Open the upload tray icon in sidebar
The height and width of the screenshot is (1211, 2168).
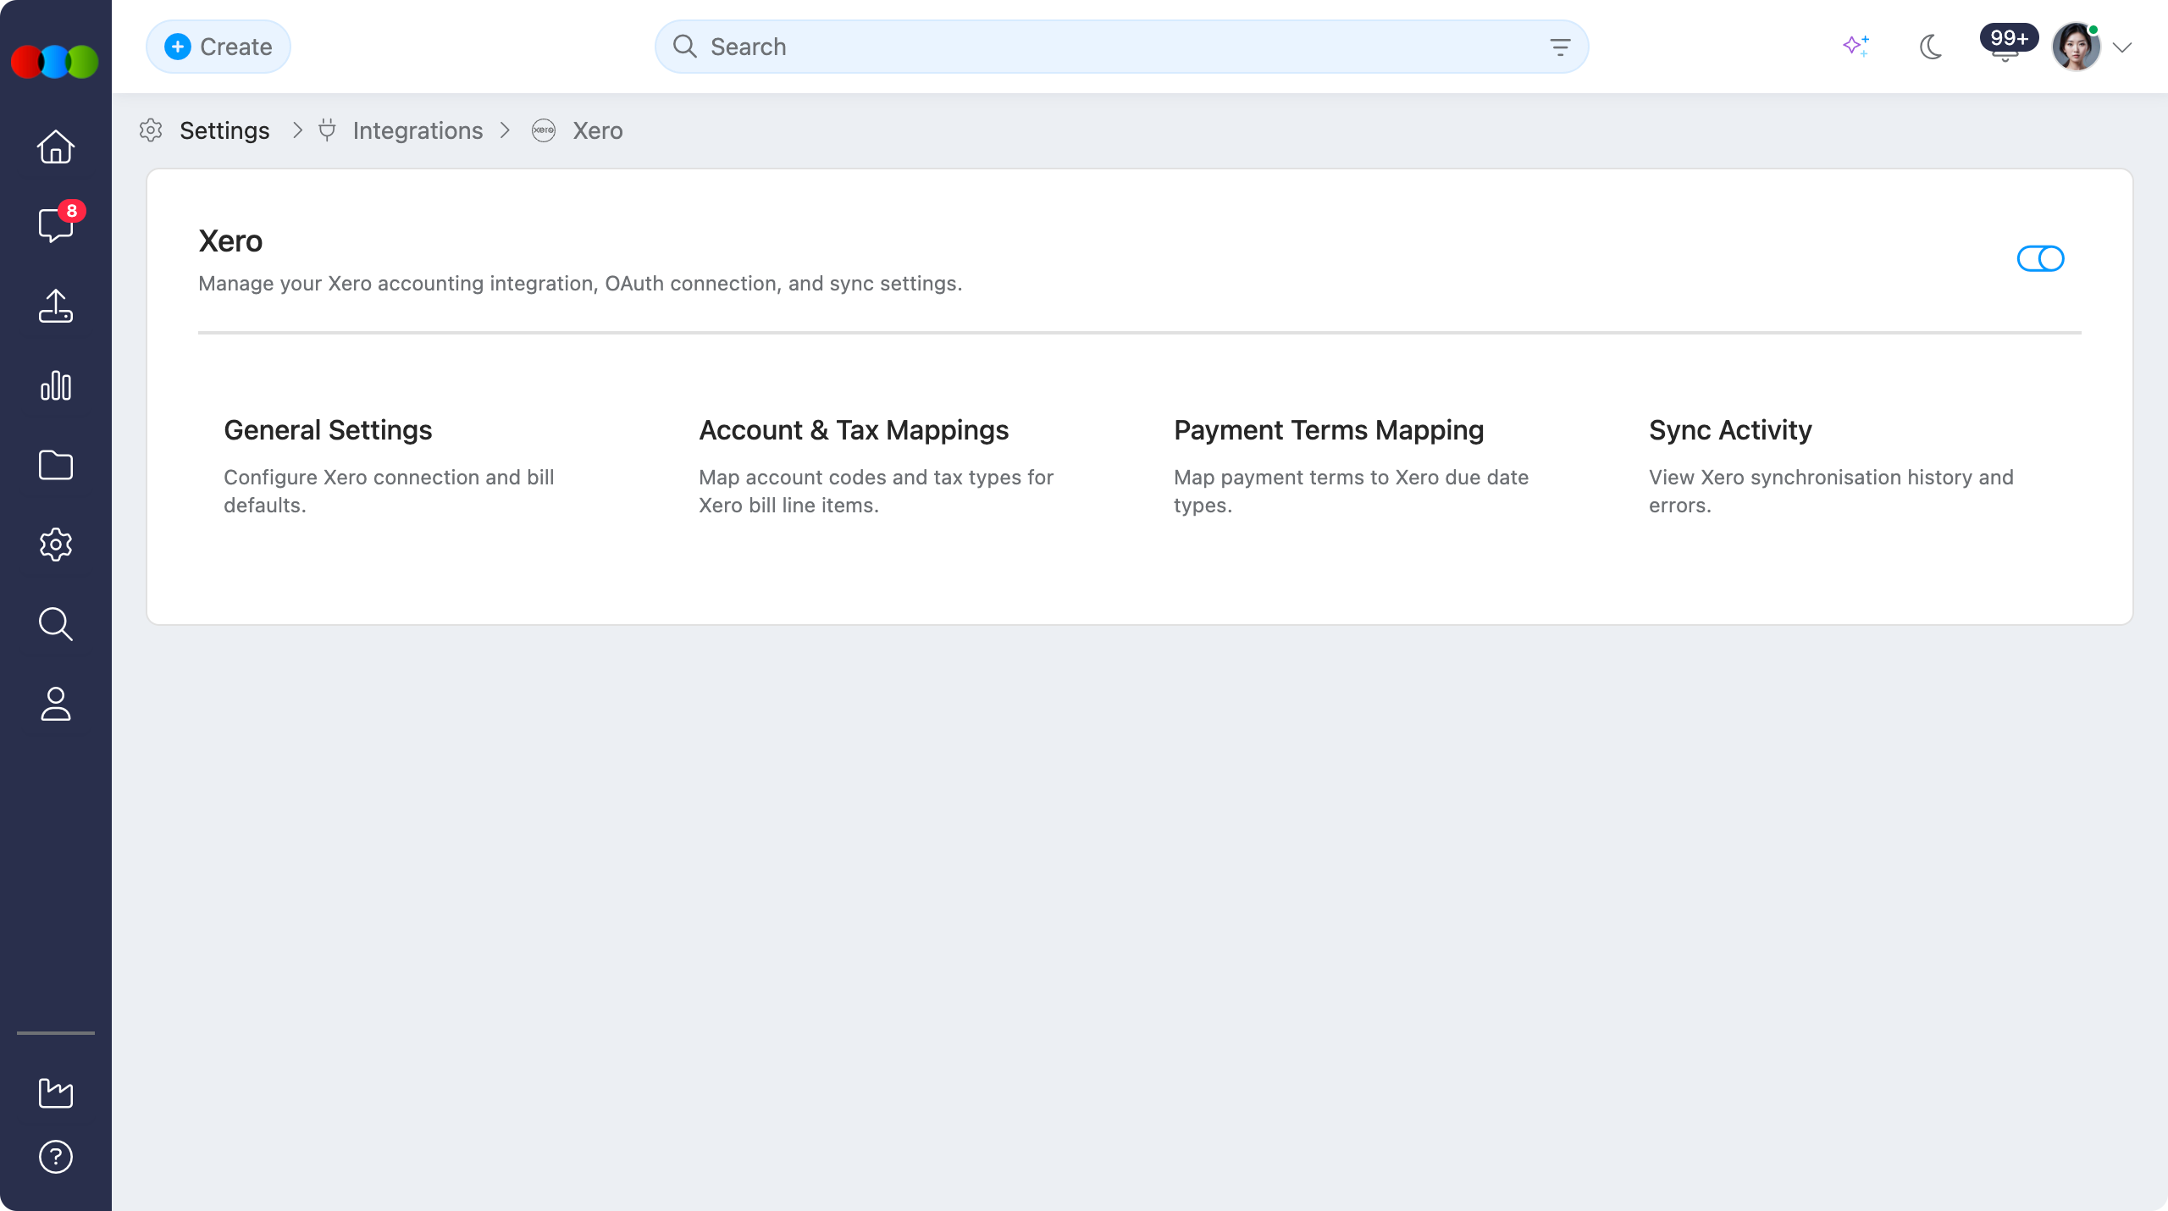[56, 306]
